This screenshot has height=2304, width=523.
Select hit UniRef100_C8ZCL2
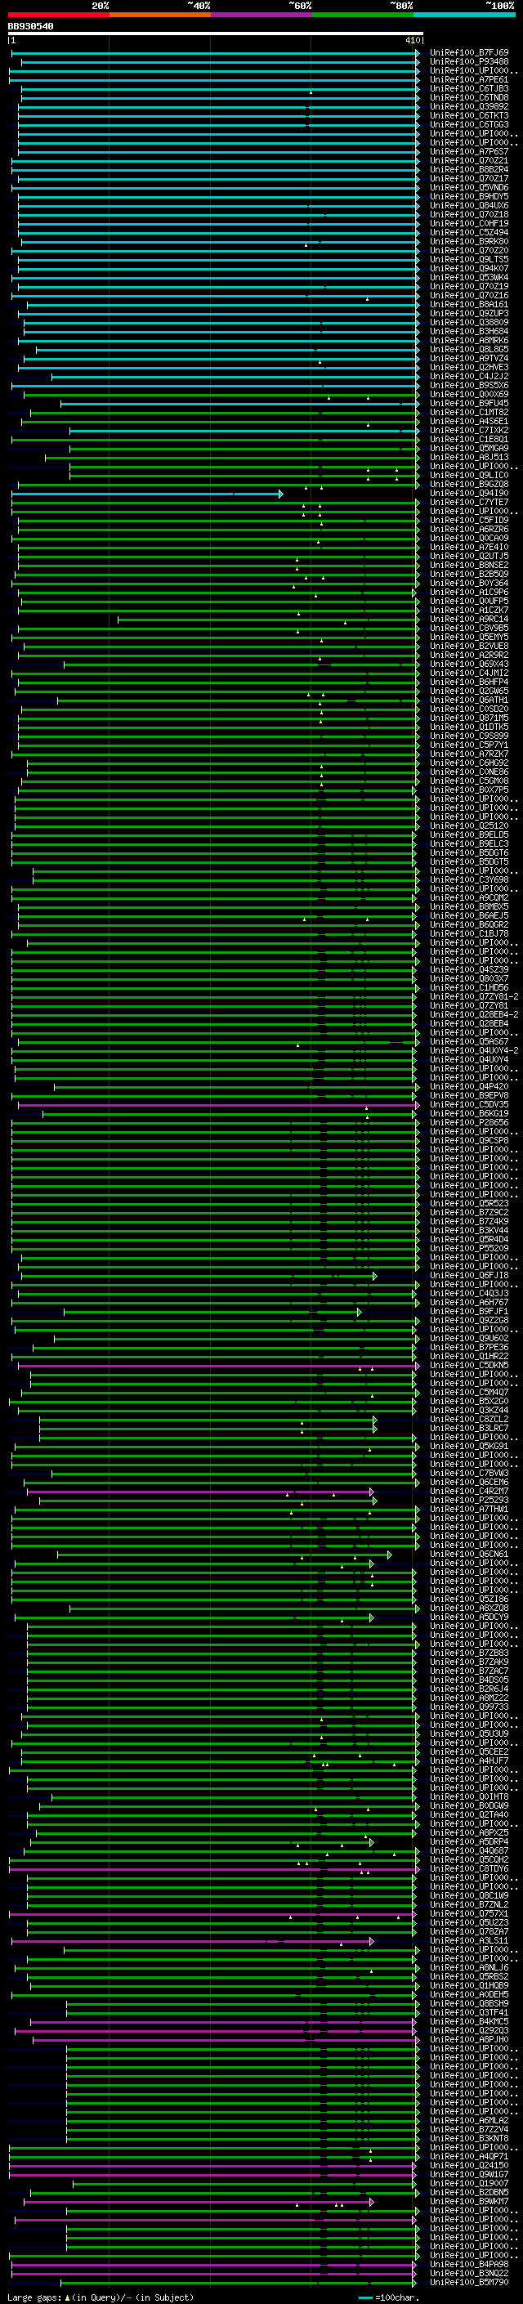pos(468,1419)
